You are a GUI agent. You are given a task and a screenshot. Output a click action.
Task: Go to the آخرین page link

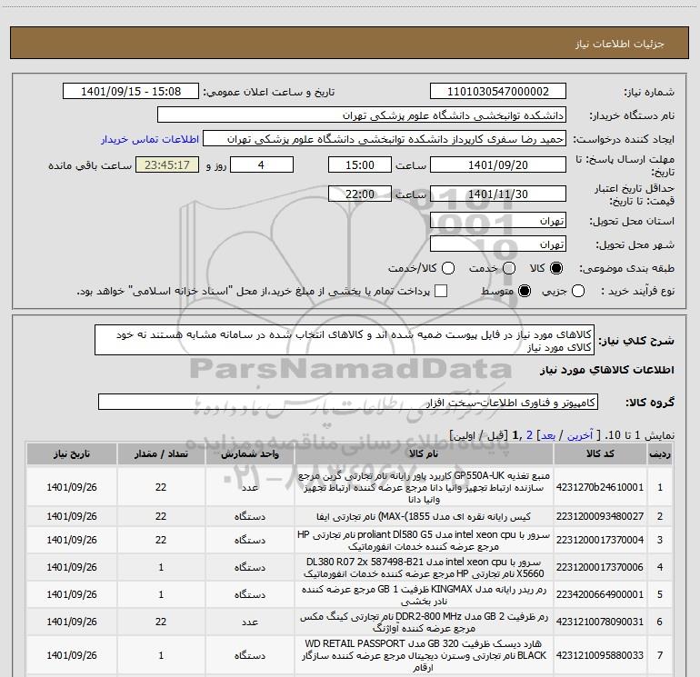tap(579, 435)
